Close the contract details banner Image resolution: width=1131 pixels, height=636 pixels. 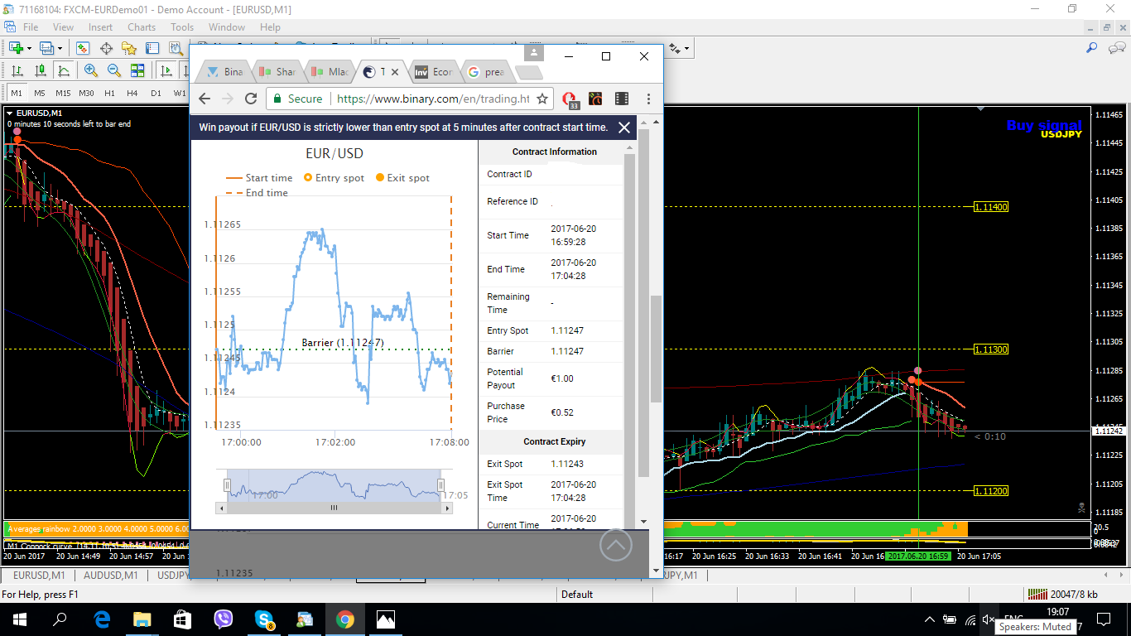pos(624,128)
